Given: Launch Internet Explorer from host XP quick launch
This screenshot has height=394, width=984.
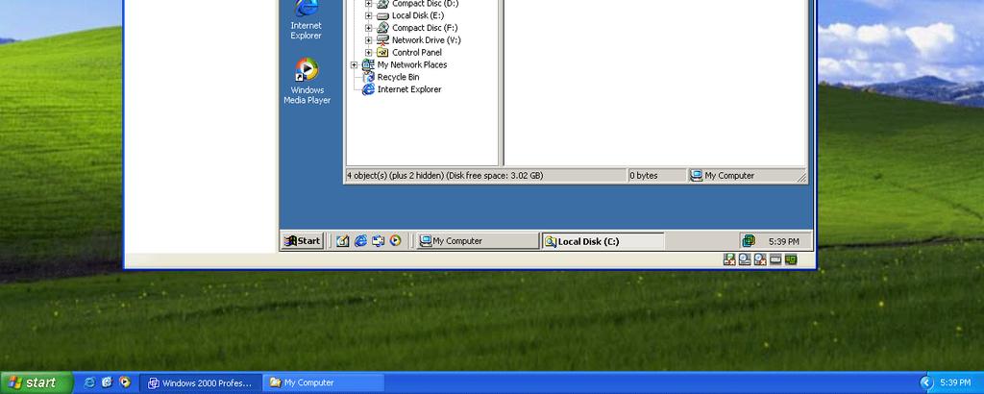Looking at the screenshot, I should pos(89,382).
